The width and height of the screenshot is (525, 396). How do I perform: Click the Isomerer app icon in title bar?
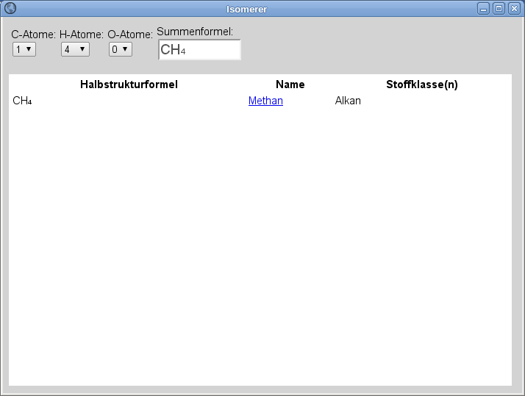coord(10,9)
